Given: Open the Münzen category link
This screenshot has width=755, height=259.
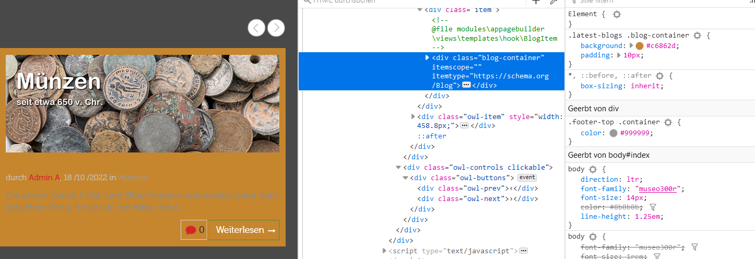Looking at the screenshot, I should [133, 178].
